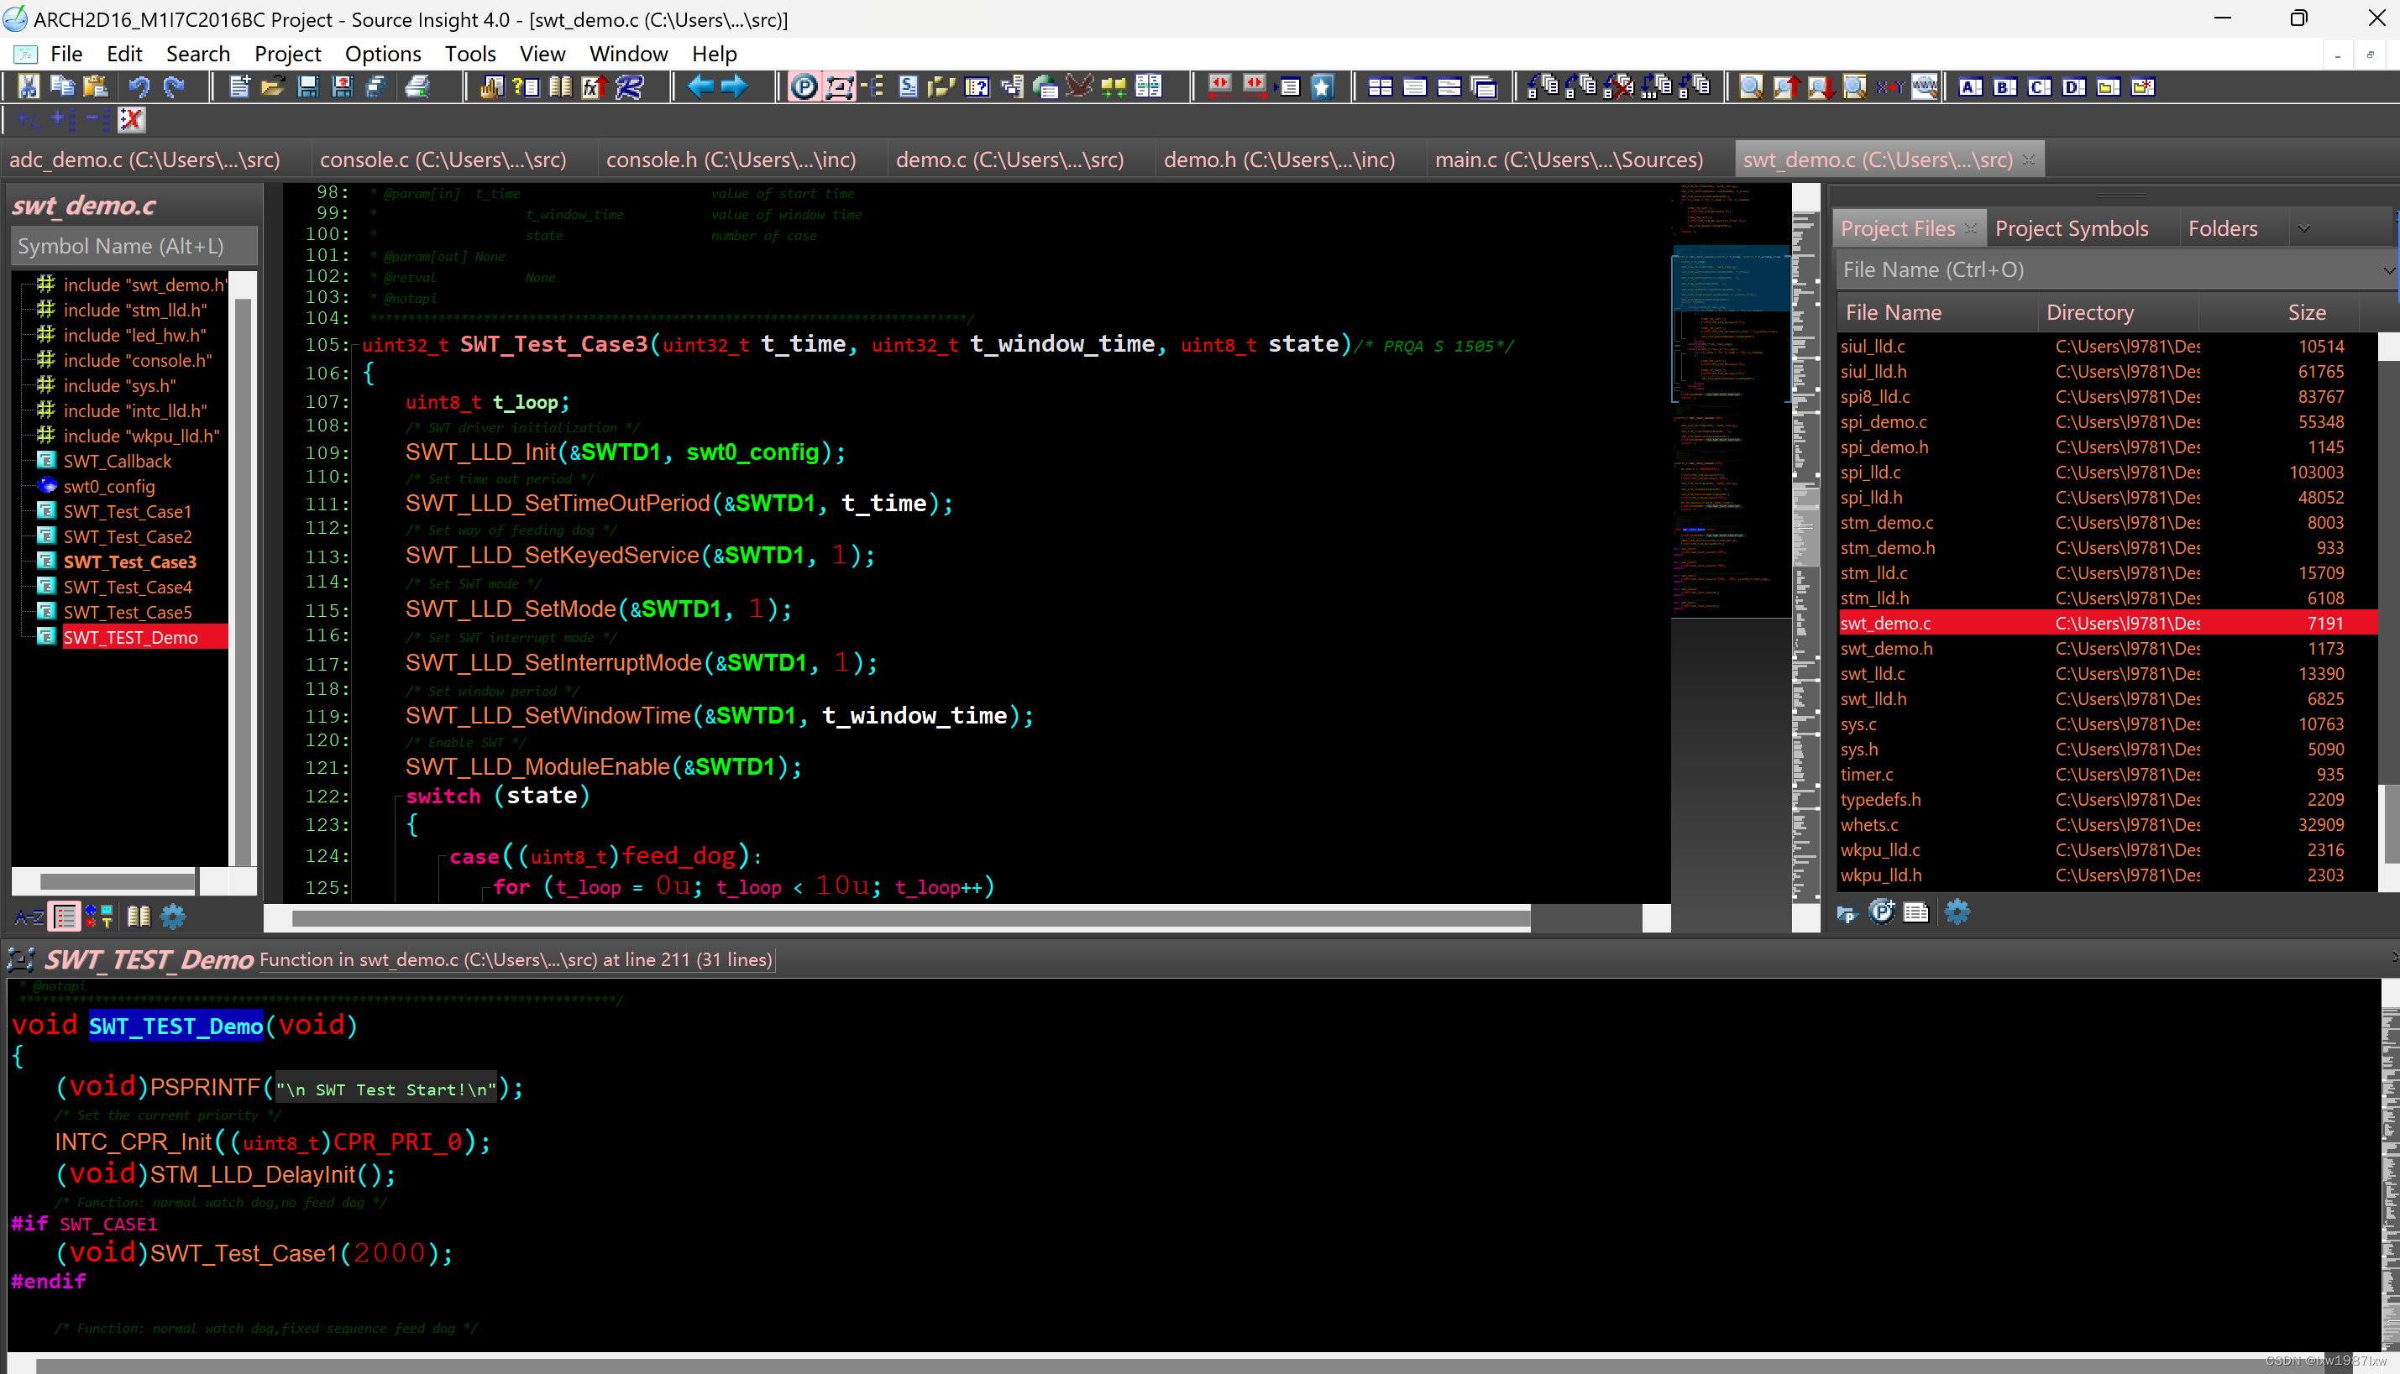Select SWT_Test_Case4 in the symbol list

pos(128,587)
